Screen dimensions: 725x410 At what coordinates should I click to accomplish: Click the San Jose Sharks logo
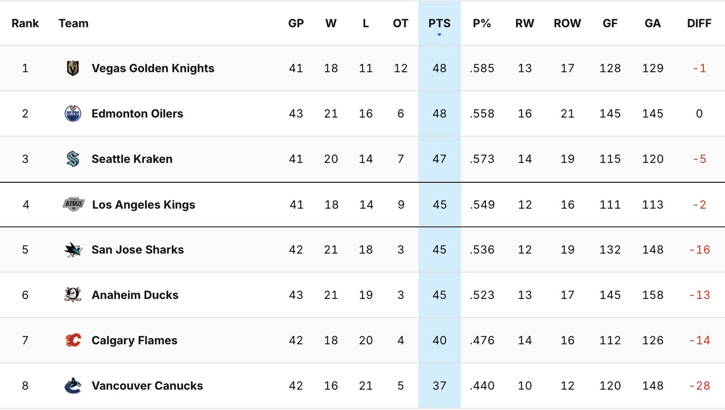point(72,249)
